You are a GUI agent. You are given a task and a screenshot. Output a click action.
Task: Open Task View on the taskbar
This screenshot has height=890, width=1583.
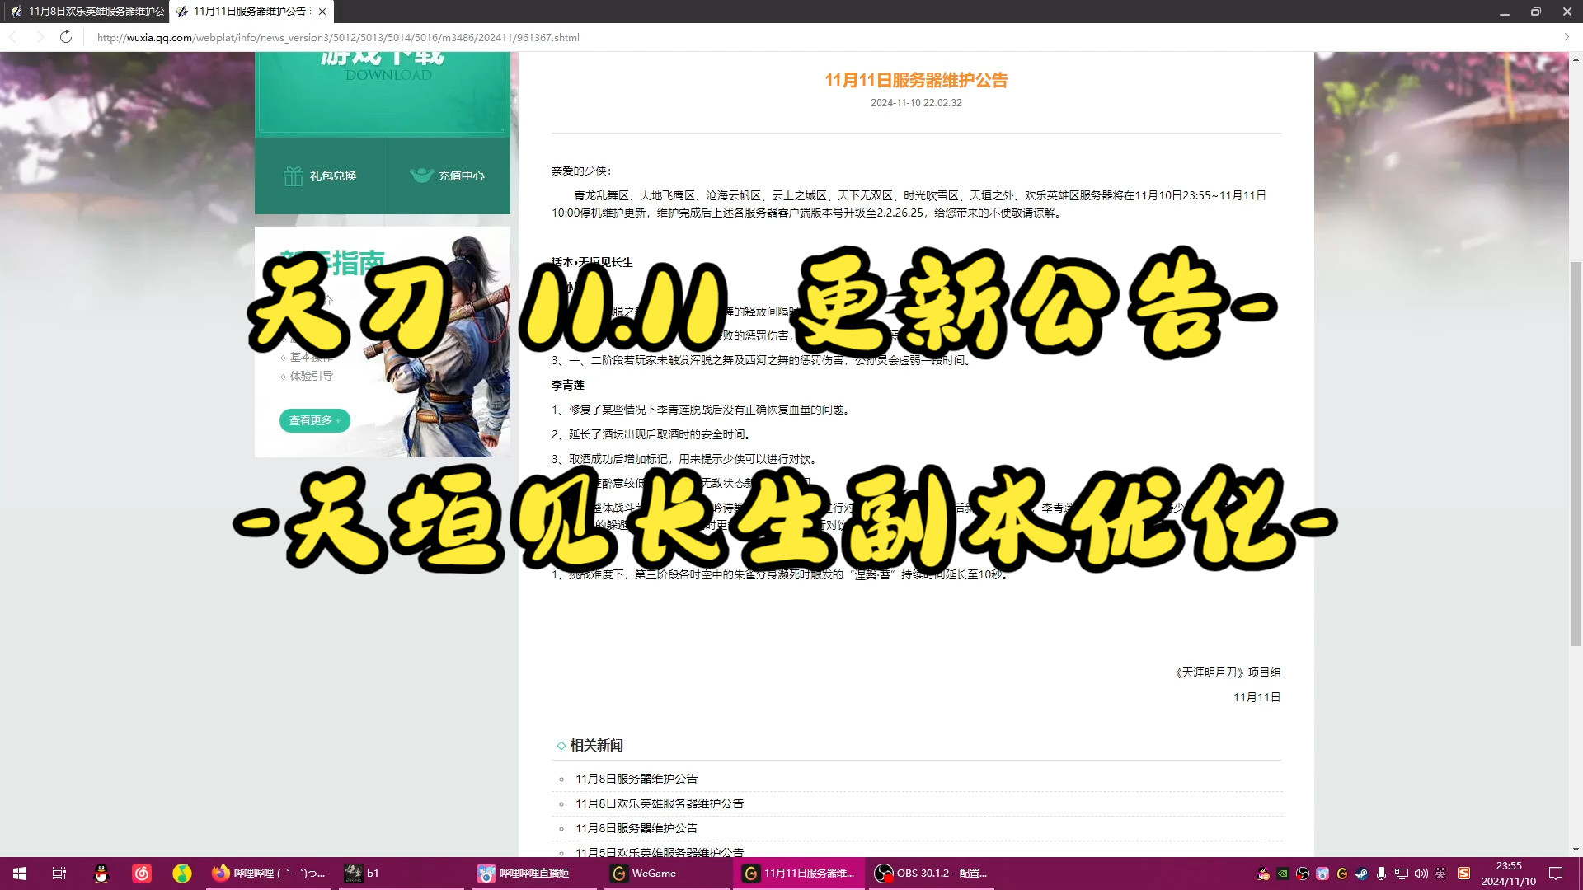click(59, 874)
